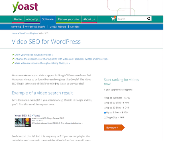Viewport: 171px width, 141px height.
Task: Click the 1 year upgrades & support text
Action: [x=118, y=90]
